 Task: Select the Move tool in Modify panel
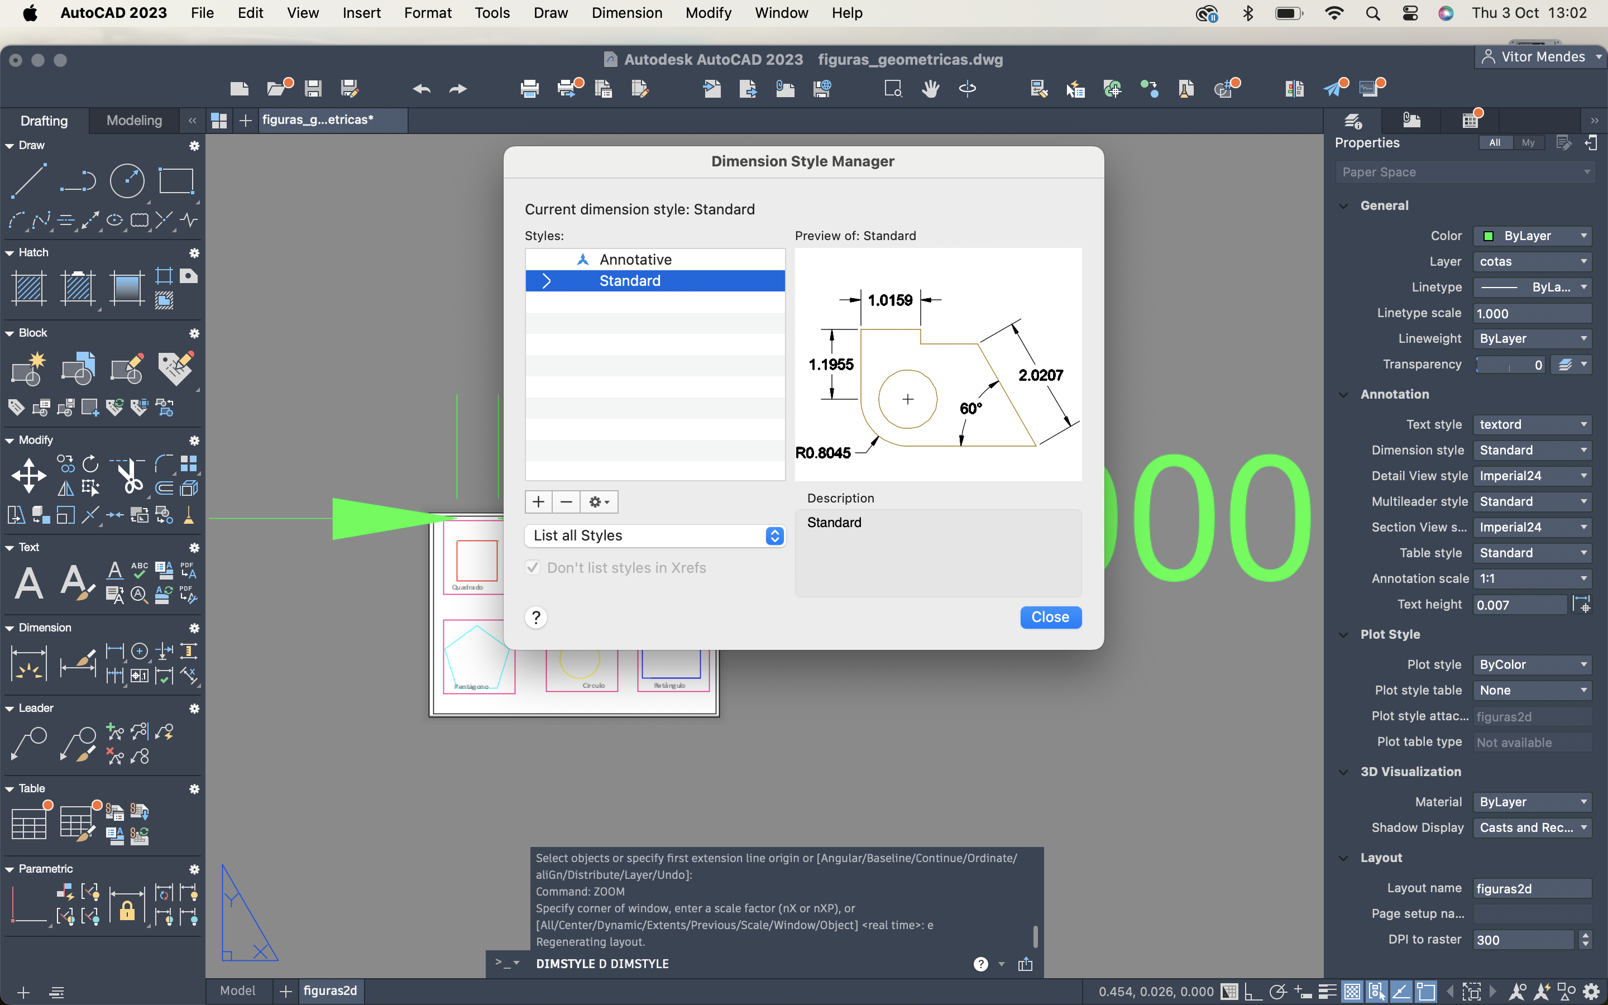point(28,475)
